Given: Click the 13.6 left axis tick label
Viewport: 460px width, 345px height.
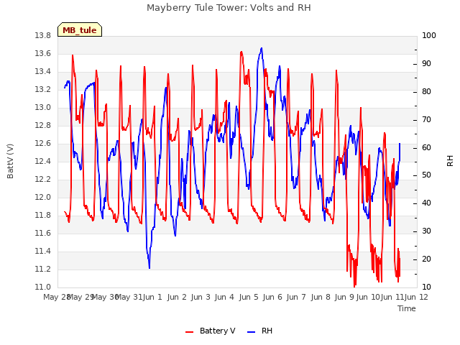Looking at the screenshot, I should pyautogui.click(x=43, y=53).
